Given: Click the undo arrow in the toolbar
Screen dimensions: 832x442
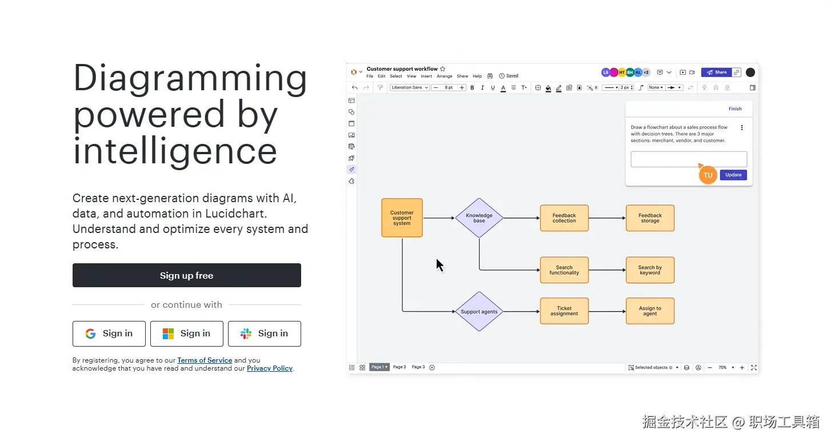Looking at the screenshot, I should click(x=355, y=87).
